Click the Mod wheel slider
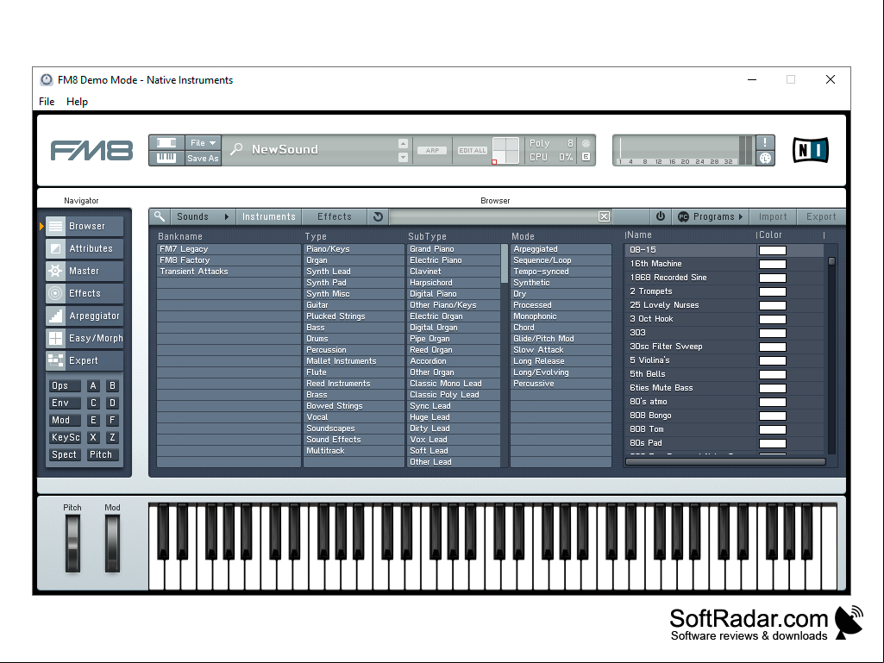The height and width of the screenshot is (663, 884). coord(112,543)
